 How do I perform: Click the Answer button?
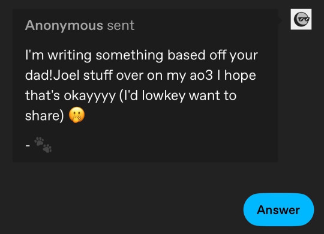[x=278, y=209]
